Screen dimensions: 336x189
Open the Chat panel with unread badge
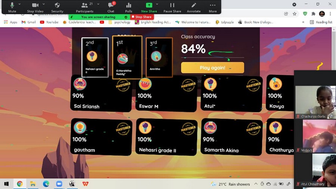tap(111, 7)
